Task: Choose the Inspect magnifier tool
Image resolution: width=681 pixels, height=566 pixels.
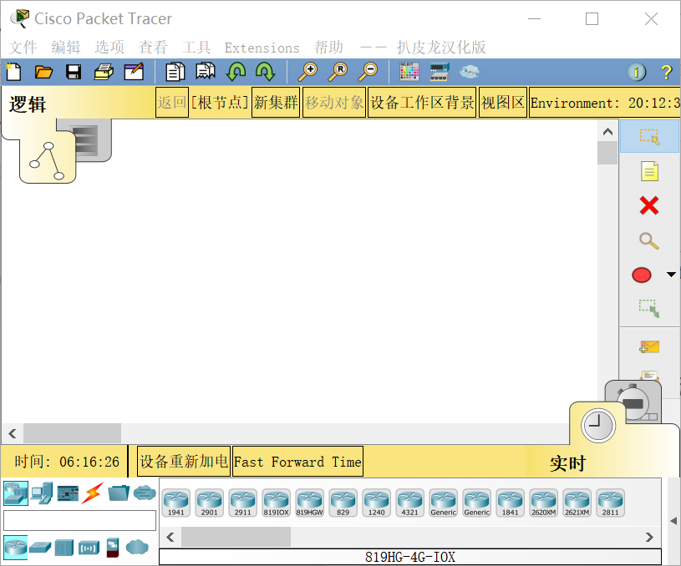Action: point(649,240)
